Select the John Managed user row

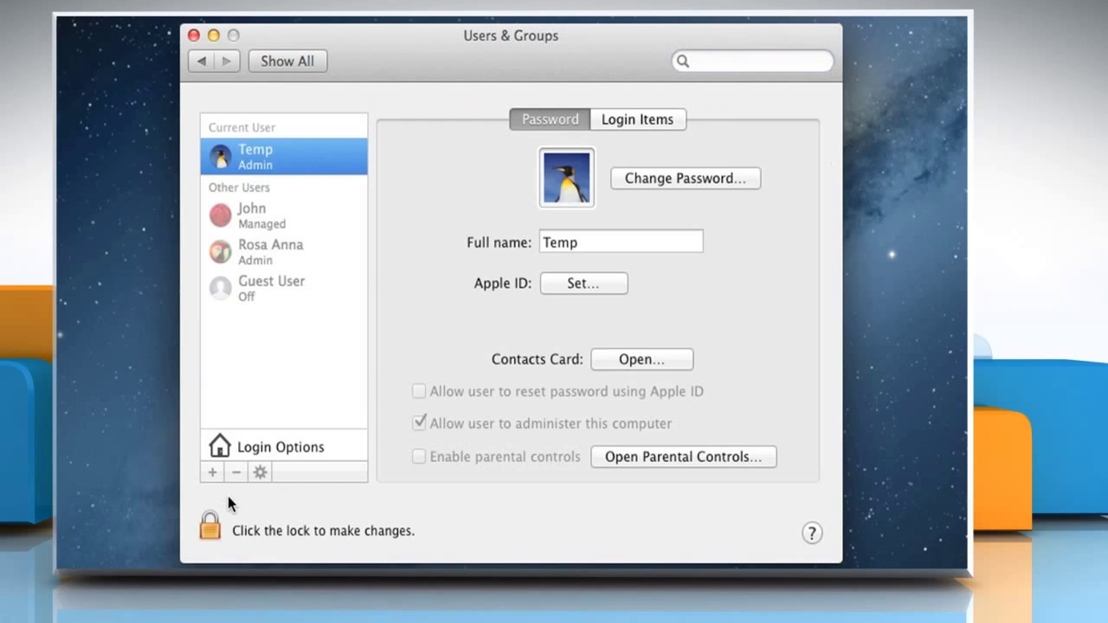pyautogui.click(x=284, y=215)
